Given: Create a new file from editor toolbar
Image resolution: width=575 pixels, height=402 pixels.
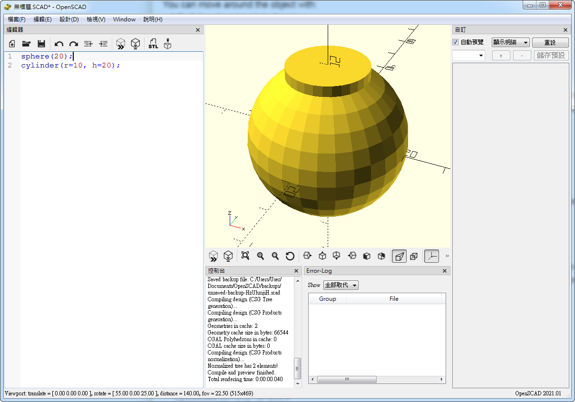Looking at the screenshot, I should coord(12,44).
